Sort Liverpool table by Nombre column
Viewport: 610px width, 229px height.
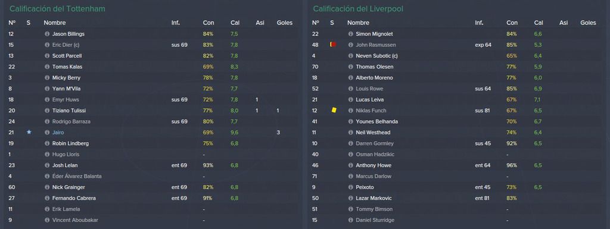[x=358, y=23]
